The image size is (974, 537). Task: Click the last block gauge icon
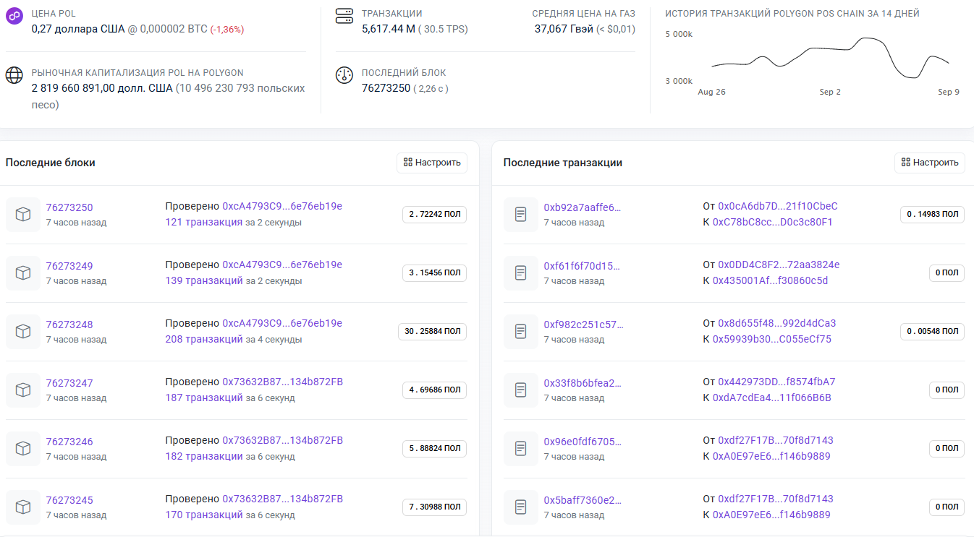point(344,75)
